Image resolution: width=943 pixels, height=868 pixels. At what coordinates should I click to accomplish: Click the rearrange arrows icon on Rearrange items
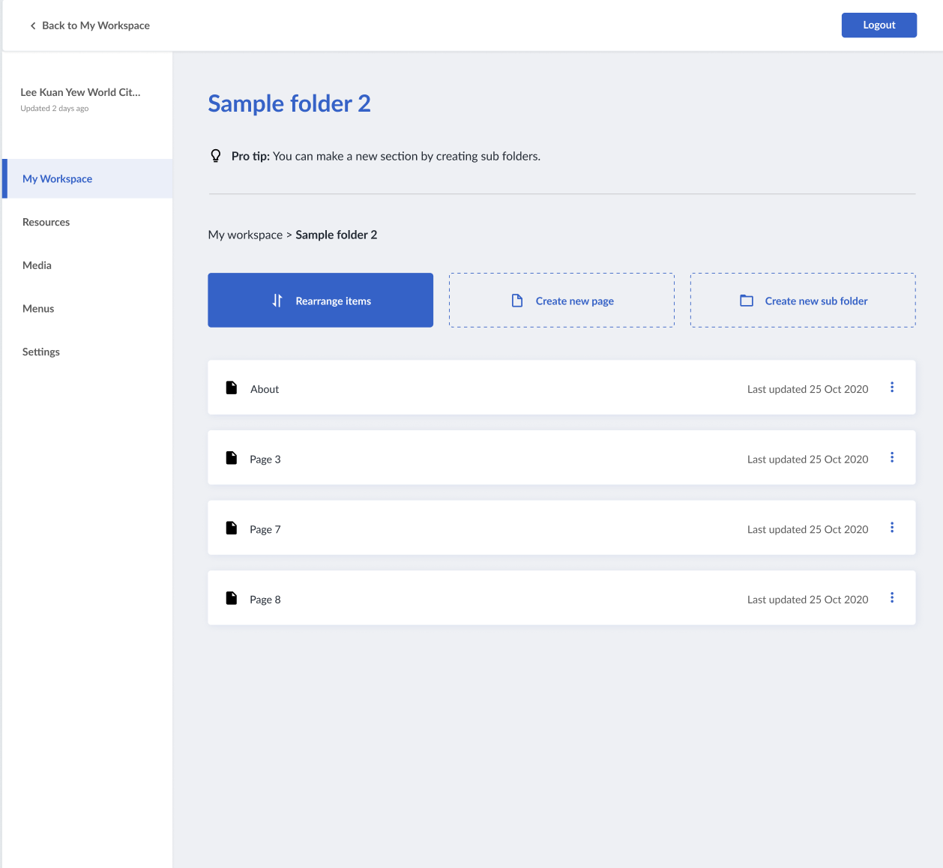pos(277,300)
